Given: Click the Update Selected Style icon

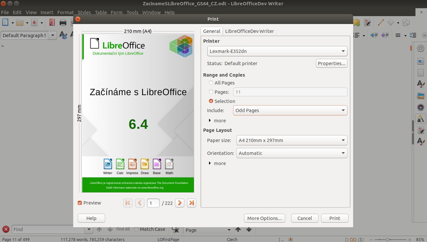Looking at the screenshot, I should (x=63, y=35).
